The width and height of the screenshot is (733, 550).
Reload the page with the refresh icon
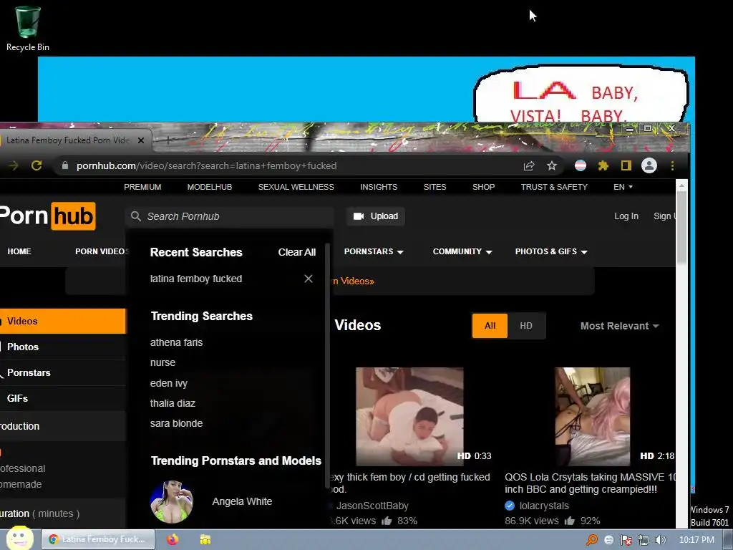[37, 165]
